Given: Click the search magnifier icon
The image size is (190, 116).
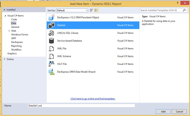Looking at the screenshot, I should click(184, 10).
